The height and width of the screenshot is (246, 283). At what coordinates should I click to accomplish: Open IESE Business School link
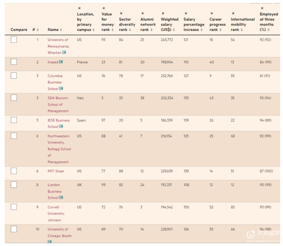[x=58, y=123]
